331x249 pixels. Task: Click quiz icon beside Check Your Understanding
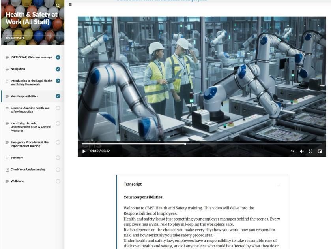tap(7, 170)
